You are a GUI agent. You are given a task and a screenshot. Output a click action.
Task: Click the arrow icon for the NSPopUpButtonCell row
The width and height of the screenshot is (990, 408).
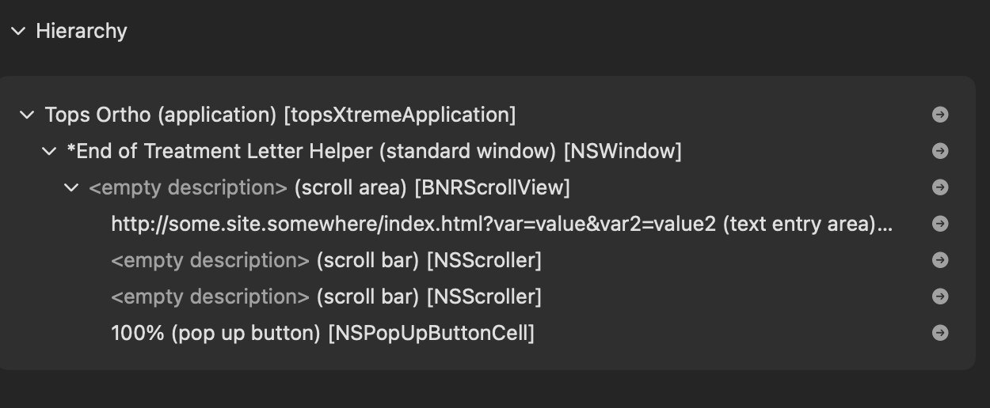coord(940,333)
